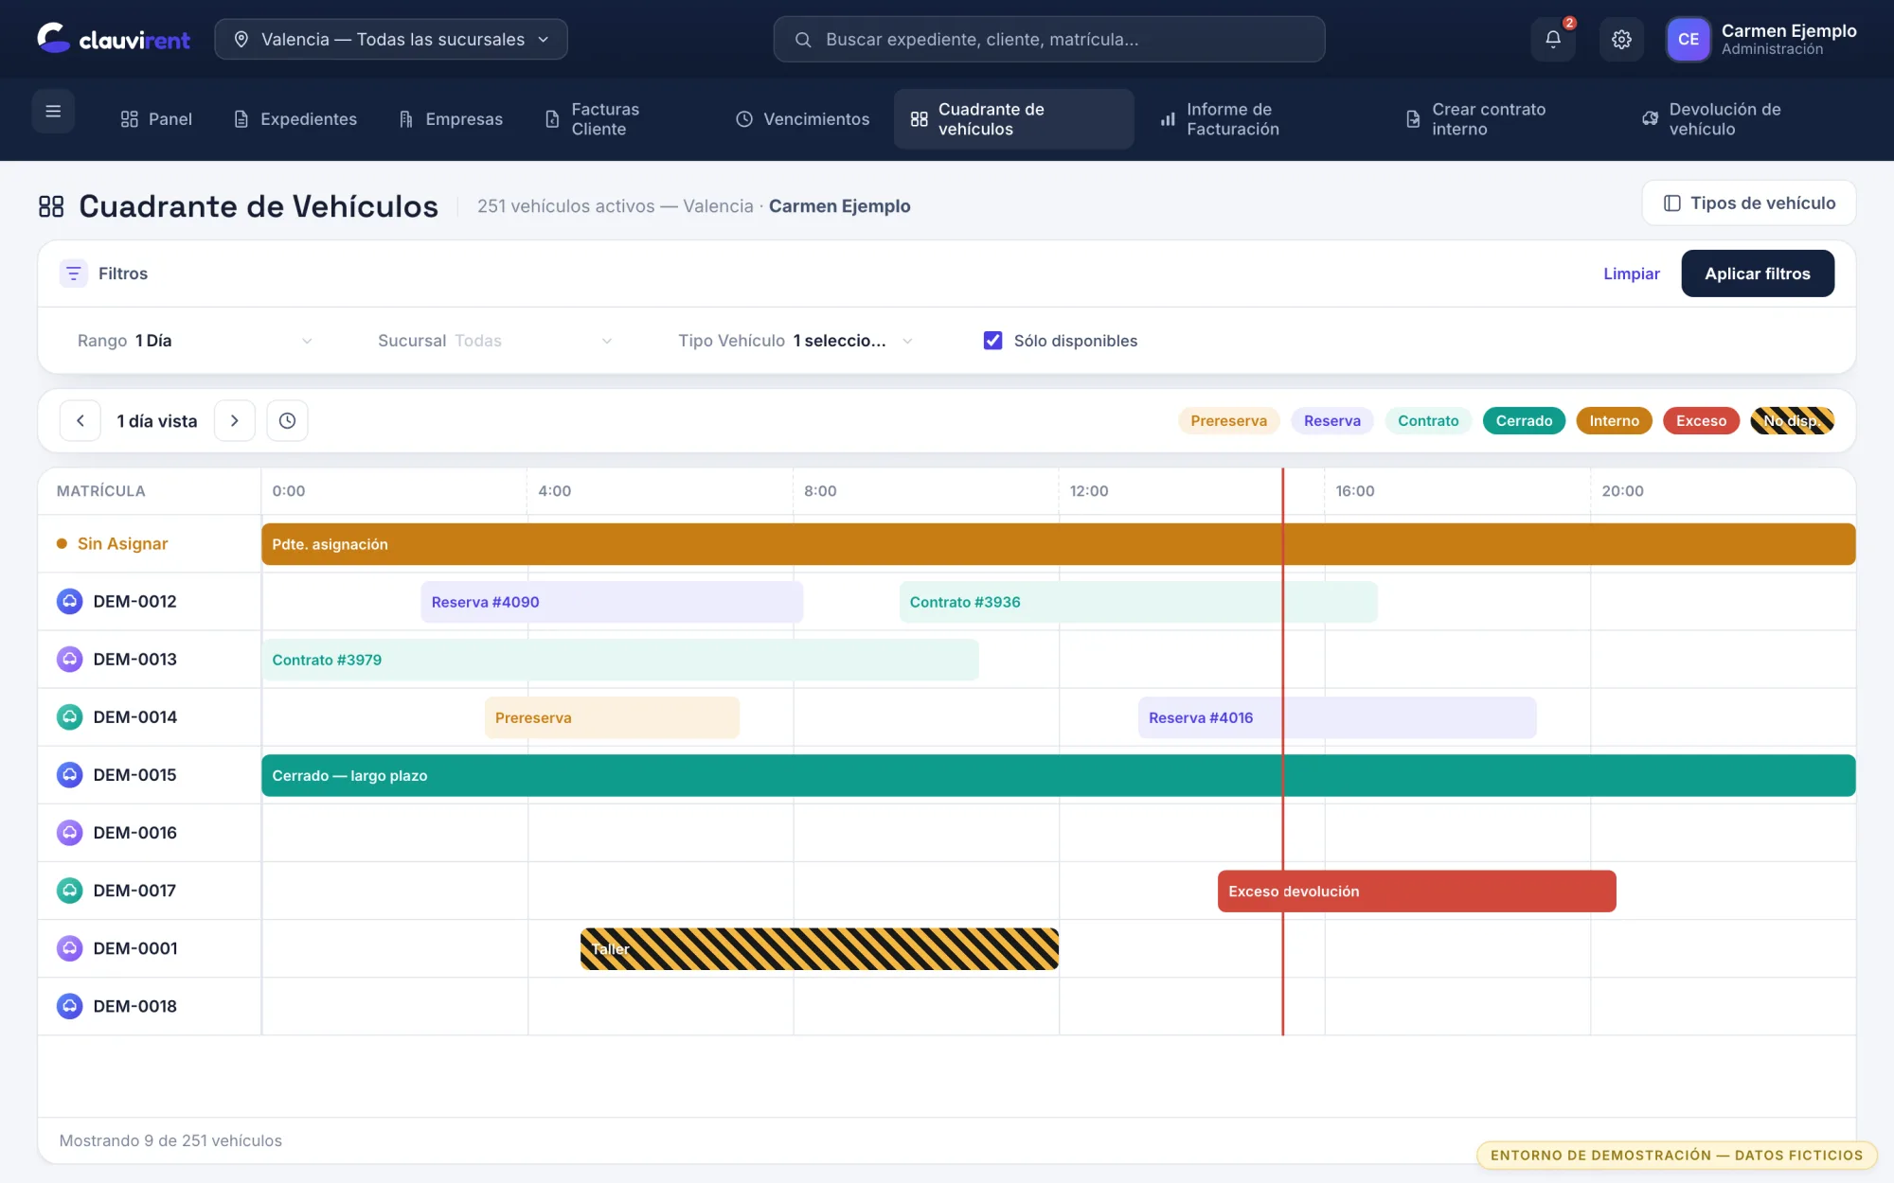Click Aplicar filtros button
This screenshot has width=1894, height=1183.
[x=1758, y=274]
